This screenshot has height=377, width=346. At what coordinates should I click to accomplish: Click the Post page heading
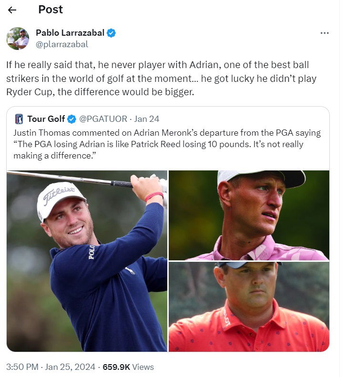click(51, 10)
